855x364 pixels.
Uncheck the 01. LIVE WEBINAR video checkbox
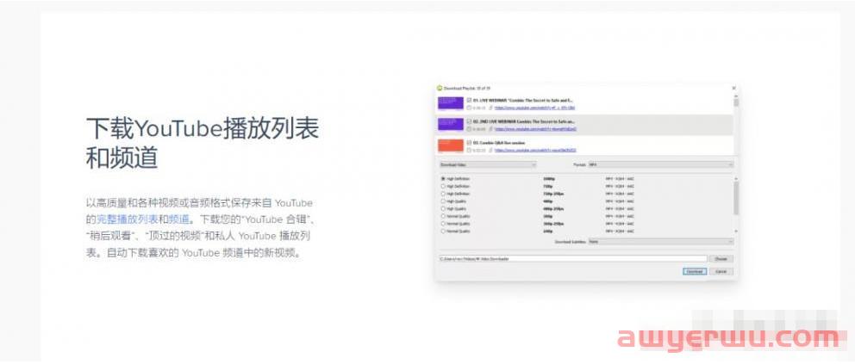469,100
